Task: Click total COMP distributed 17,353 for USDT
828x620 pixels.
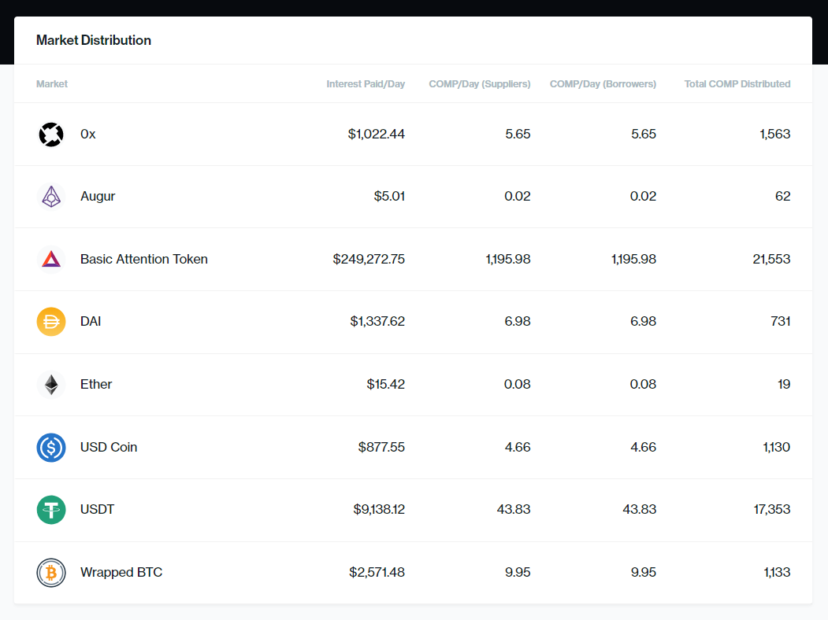Action: [771, 509]
